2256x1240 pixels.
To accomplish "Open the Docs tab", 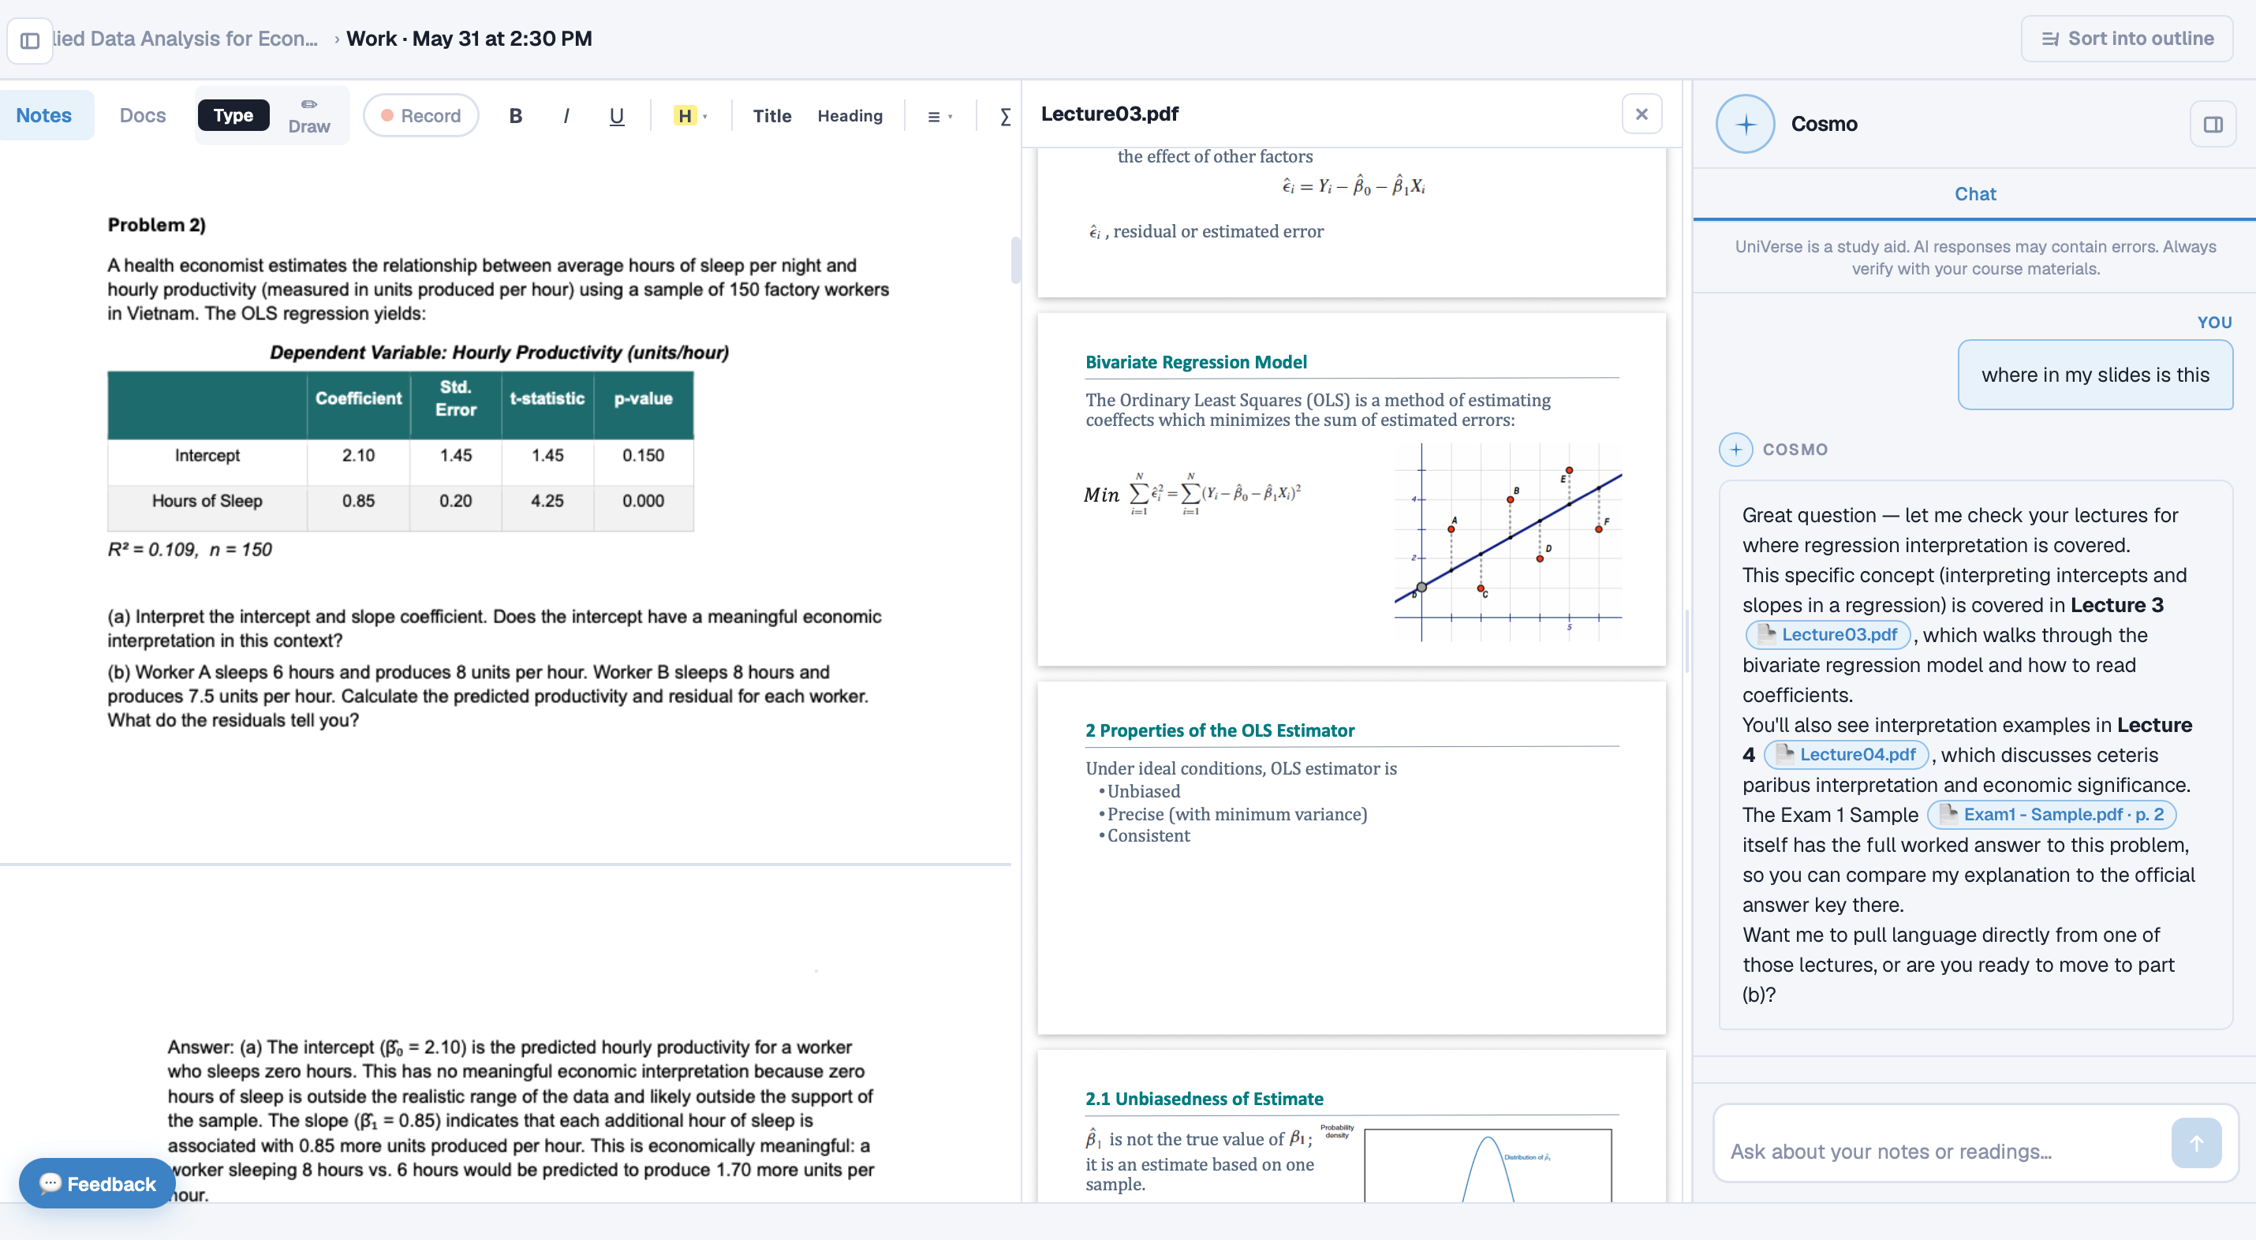I will coord(142,116).
